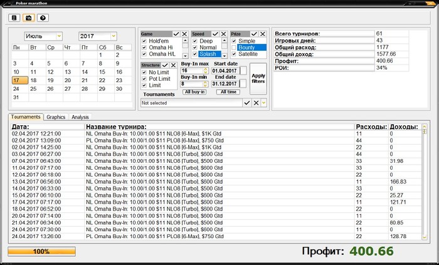The image size is (439, 265).
Task: Toggle the Limit structure checkbox
Action: pos(144,85)
